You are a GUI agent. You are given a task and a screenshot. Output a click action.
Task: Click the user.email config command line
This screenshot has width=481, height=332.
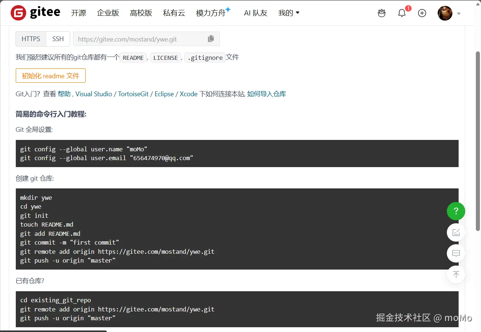pyautogui.click(x=107, y=158)
